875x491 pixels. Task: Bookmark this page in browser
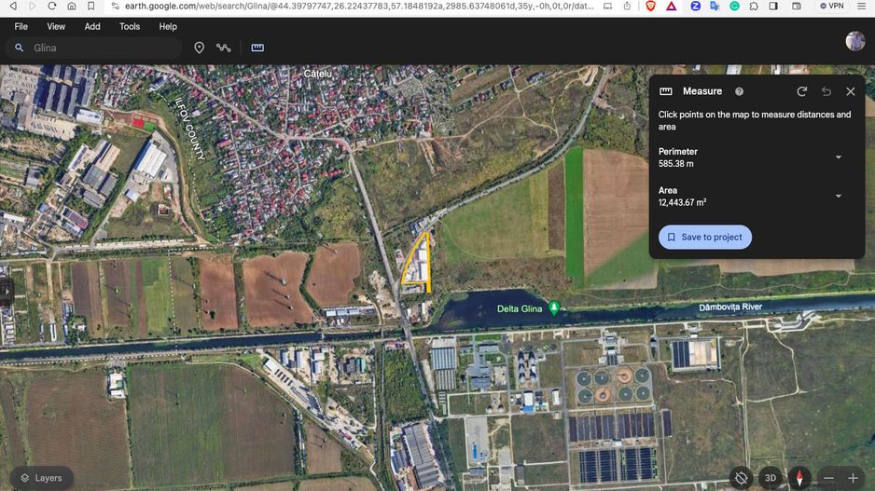tap(91, 7)
